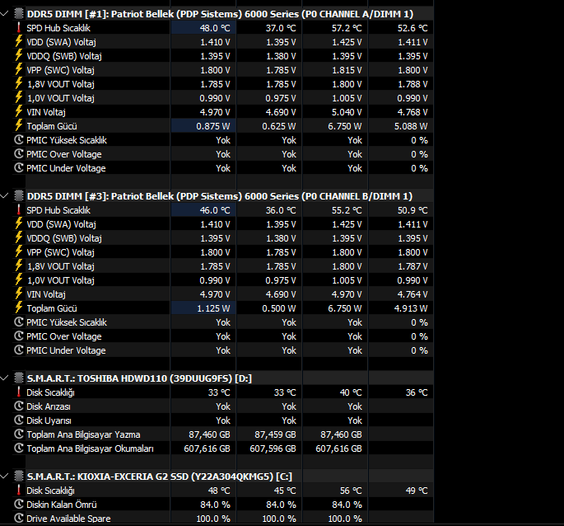Select DDR5 DIMM #1 Patriot Bellek header row
This screenshot has width=564, height=526.
[x=220, y=14]
